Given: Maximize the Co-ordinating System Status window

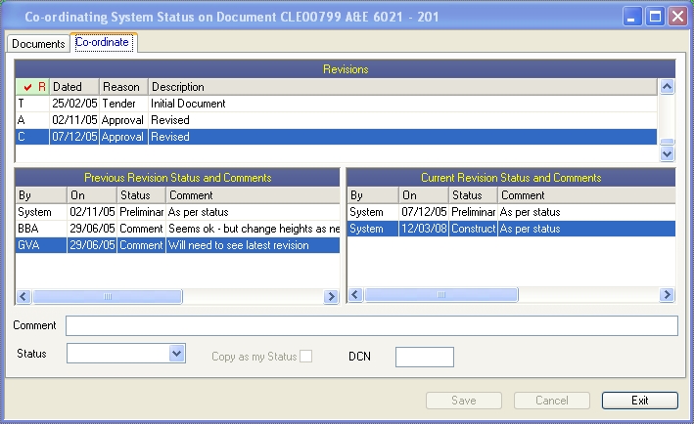Looking at the screenshot, I should point(655,17).
